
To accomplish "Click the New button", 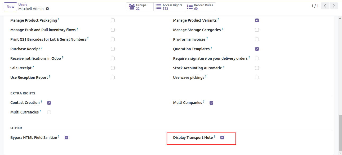I will (x=11, y=7).
